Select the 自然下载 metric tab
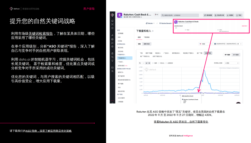This screenshot has height=143, width=251. (x=208, y=53)
